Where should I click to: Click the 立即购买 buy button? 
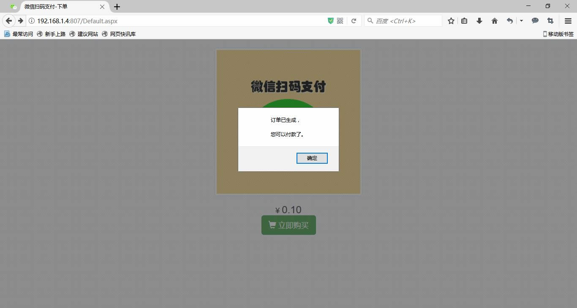click(x=288, y=225)
